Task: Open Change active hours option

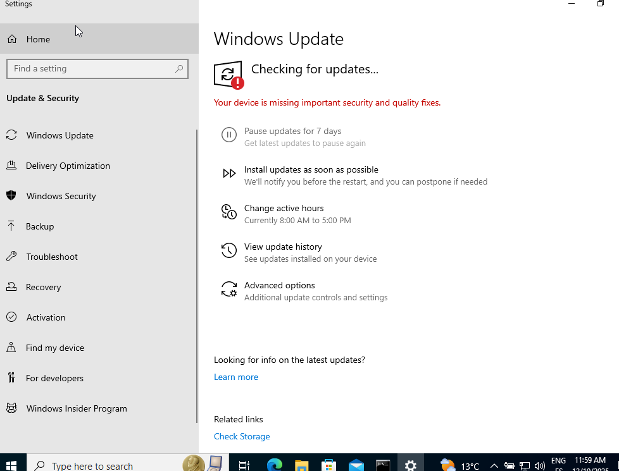Action: tap(284, 209)
